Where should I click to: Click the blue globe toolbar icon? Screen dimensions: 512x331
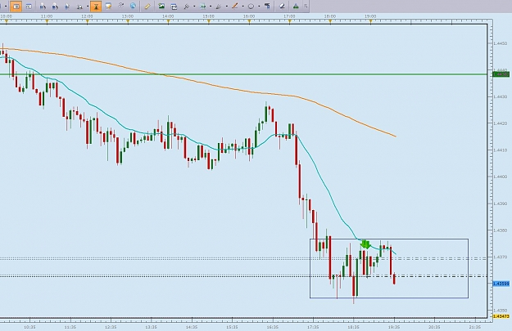click(133, 6)
